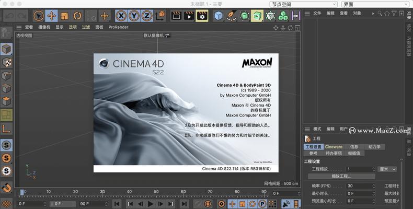Click the MoGraph cloner green cubes icon

[x=283, y=16]
